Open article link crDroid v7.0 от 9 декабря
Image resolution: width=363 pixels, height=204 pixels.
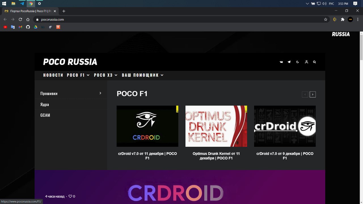tap(285, 156)
